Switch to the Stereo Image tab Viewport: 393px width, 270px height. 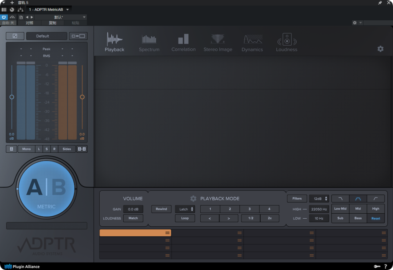click(x=218, y=43)
